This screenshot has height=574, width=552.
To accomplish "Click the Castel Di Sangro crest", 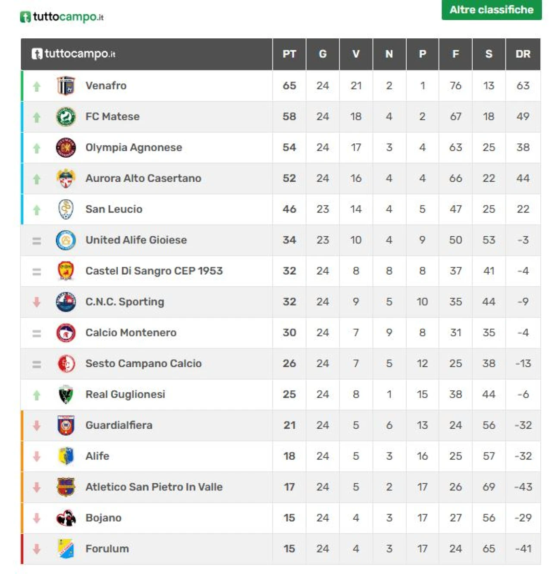I will pos(66,271).
